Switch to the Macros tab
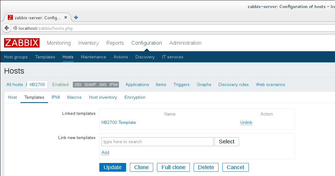This screenshot has width=335, height=176. click(74, 97)
